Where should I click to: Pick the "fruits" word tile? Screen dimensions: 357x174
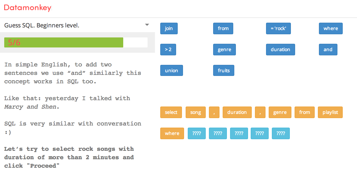point(223,71)
